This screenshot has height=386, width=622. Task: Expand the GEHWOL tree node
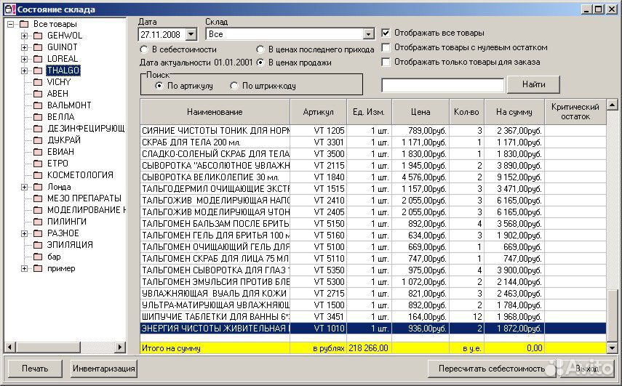[x=24, y=36]
